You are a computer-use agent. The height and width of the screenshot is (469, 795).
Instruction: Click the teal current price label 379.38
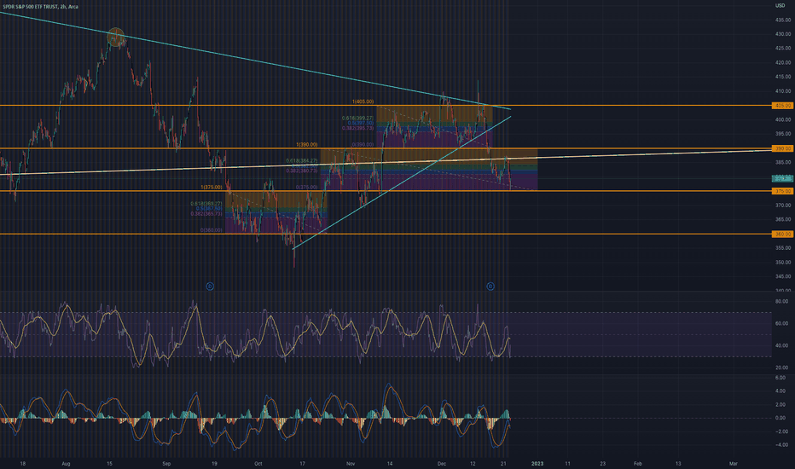coord(782,178)
